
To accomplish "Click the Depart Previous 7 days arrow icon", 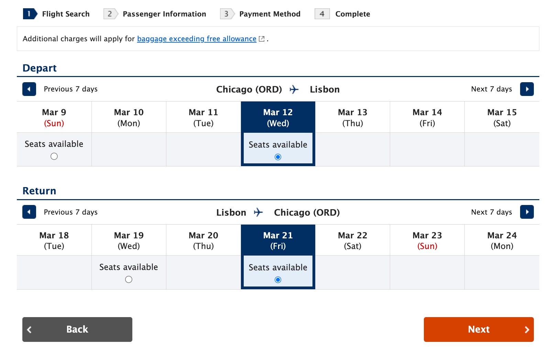I will click(29, 89).
